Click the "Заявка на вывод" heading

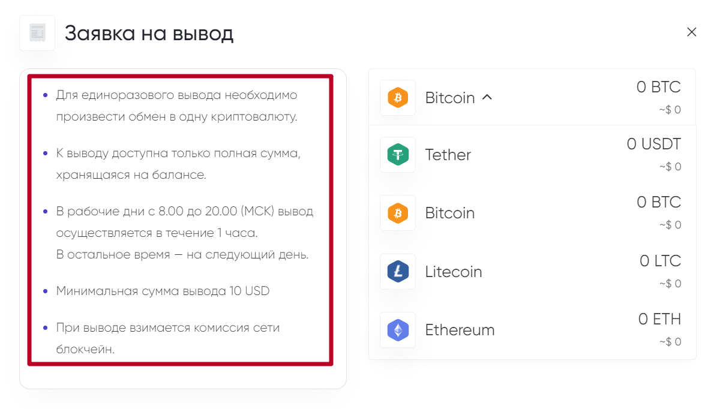coord(149,34)
